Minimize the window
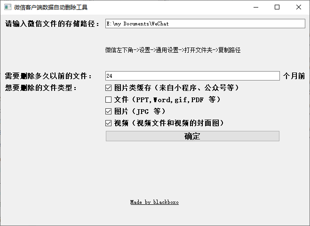 click(x=256, y=8)
